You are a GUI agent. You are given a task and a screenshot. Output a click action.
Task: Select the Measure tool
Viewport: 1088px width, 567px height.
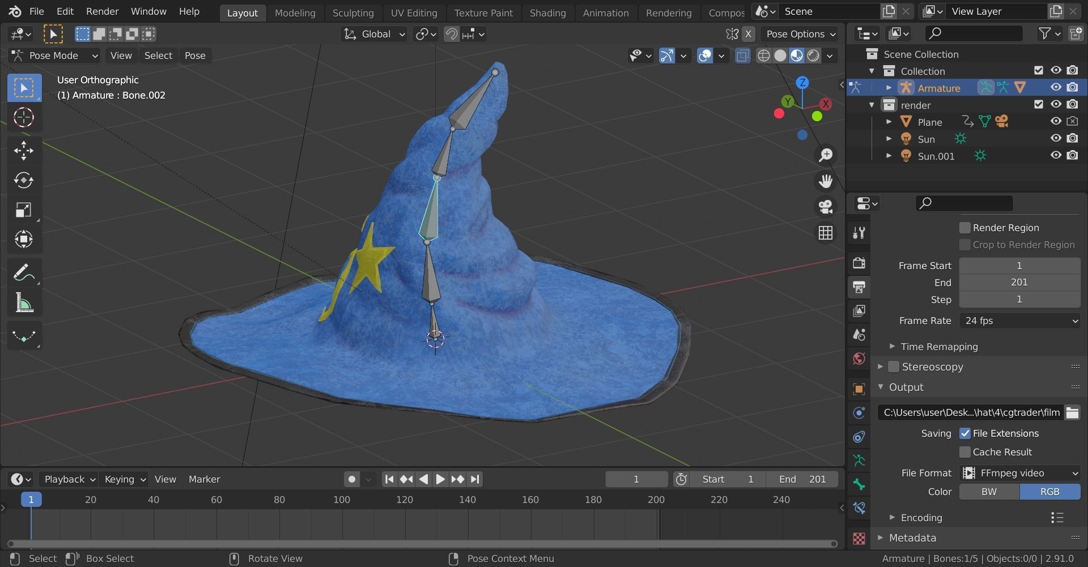(x=24, y=303)
